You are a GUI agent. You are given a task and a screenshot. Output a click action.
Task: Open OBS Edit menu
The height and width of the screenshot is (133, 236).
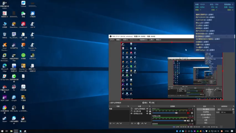click(119, 40)
